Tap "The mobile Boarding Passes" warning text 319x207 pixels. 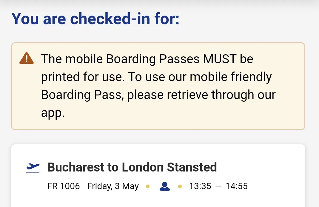tap(120, 59)
